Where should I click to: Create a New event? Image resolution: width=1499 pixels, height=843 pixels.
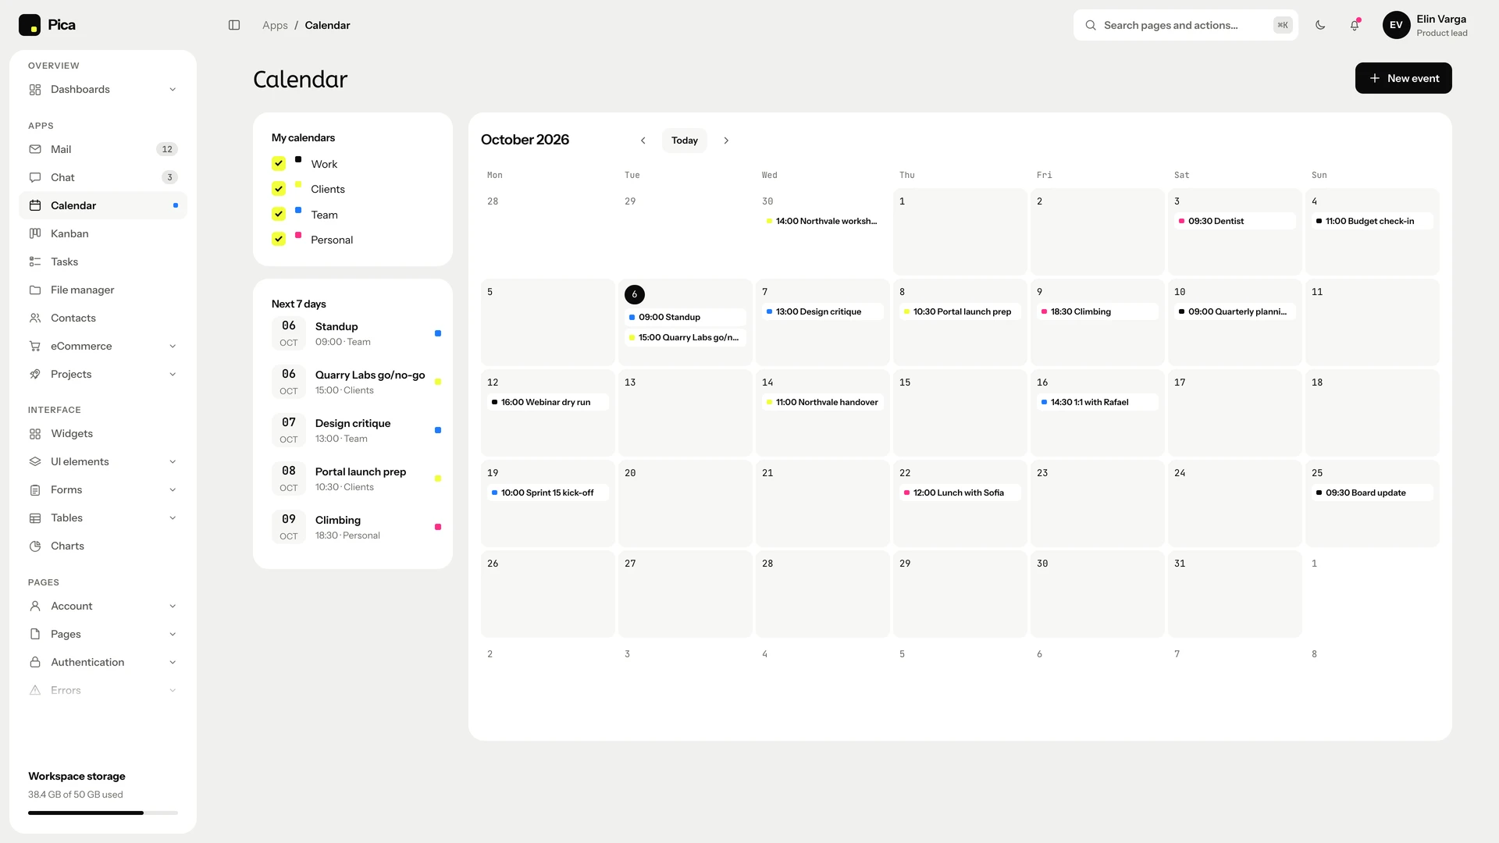point(1403,78)
